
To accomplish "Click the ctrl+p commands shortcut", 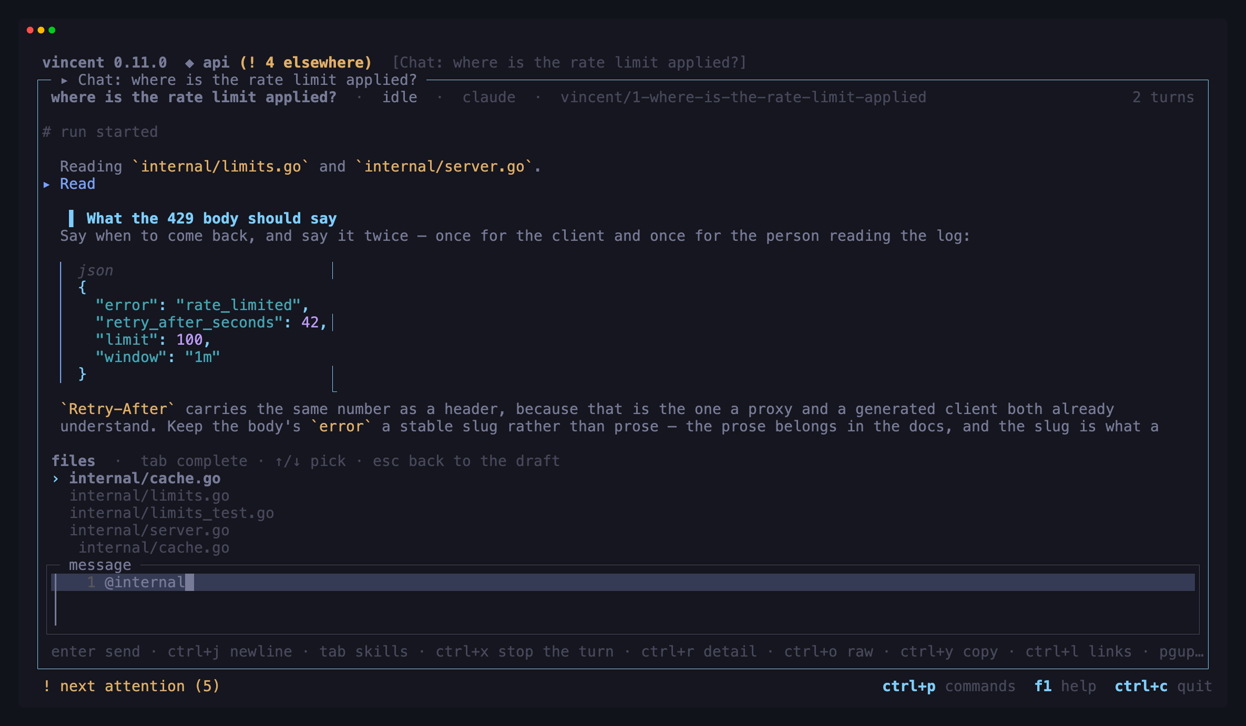I will 949,686.
